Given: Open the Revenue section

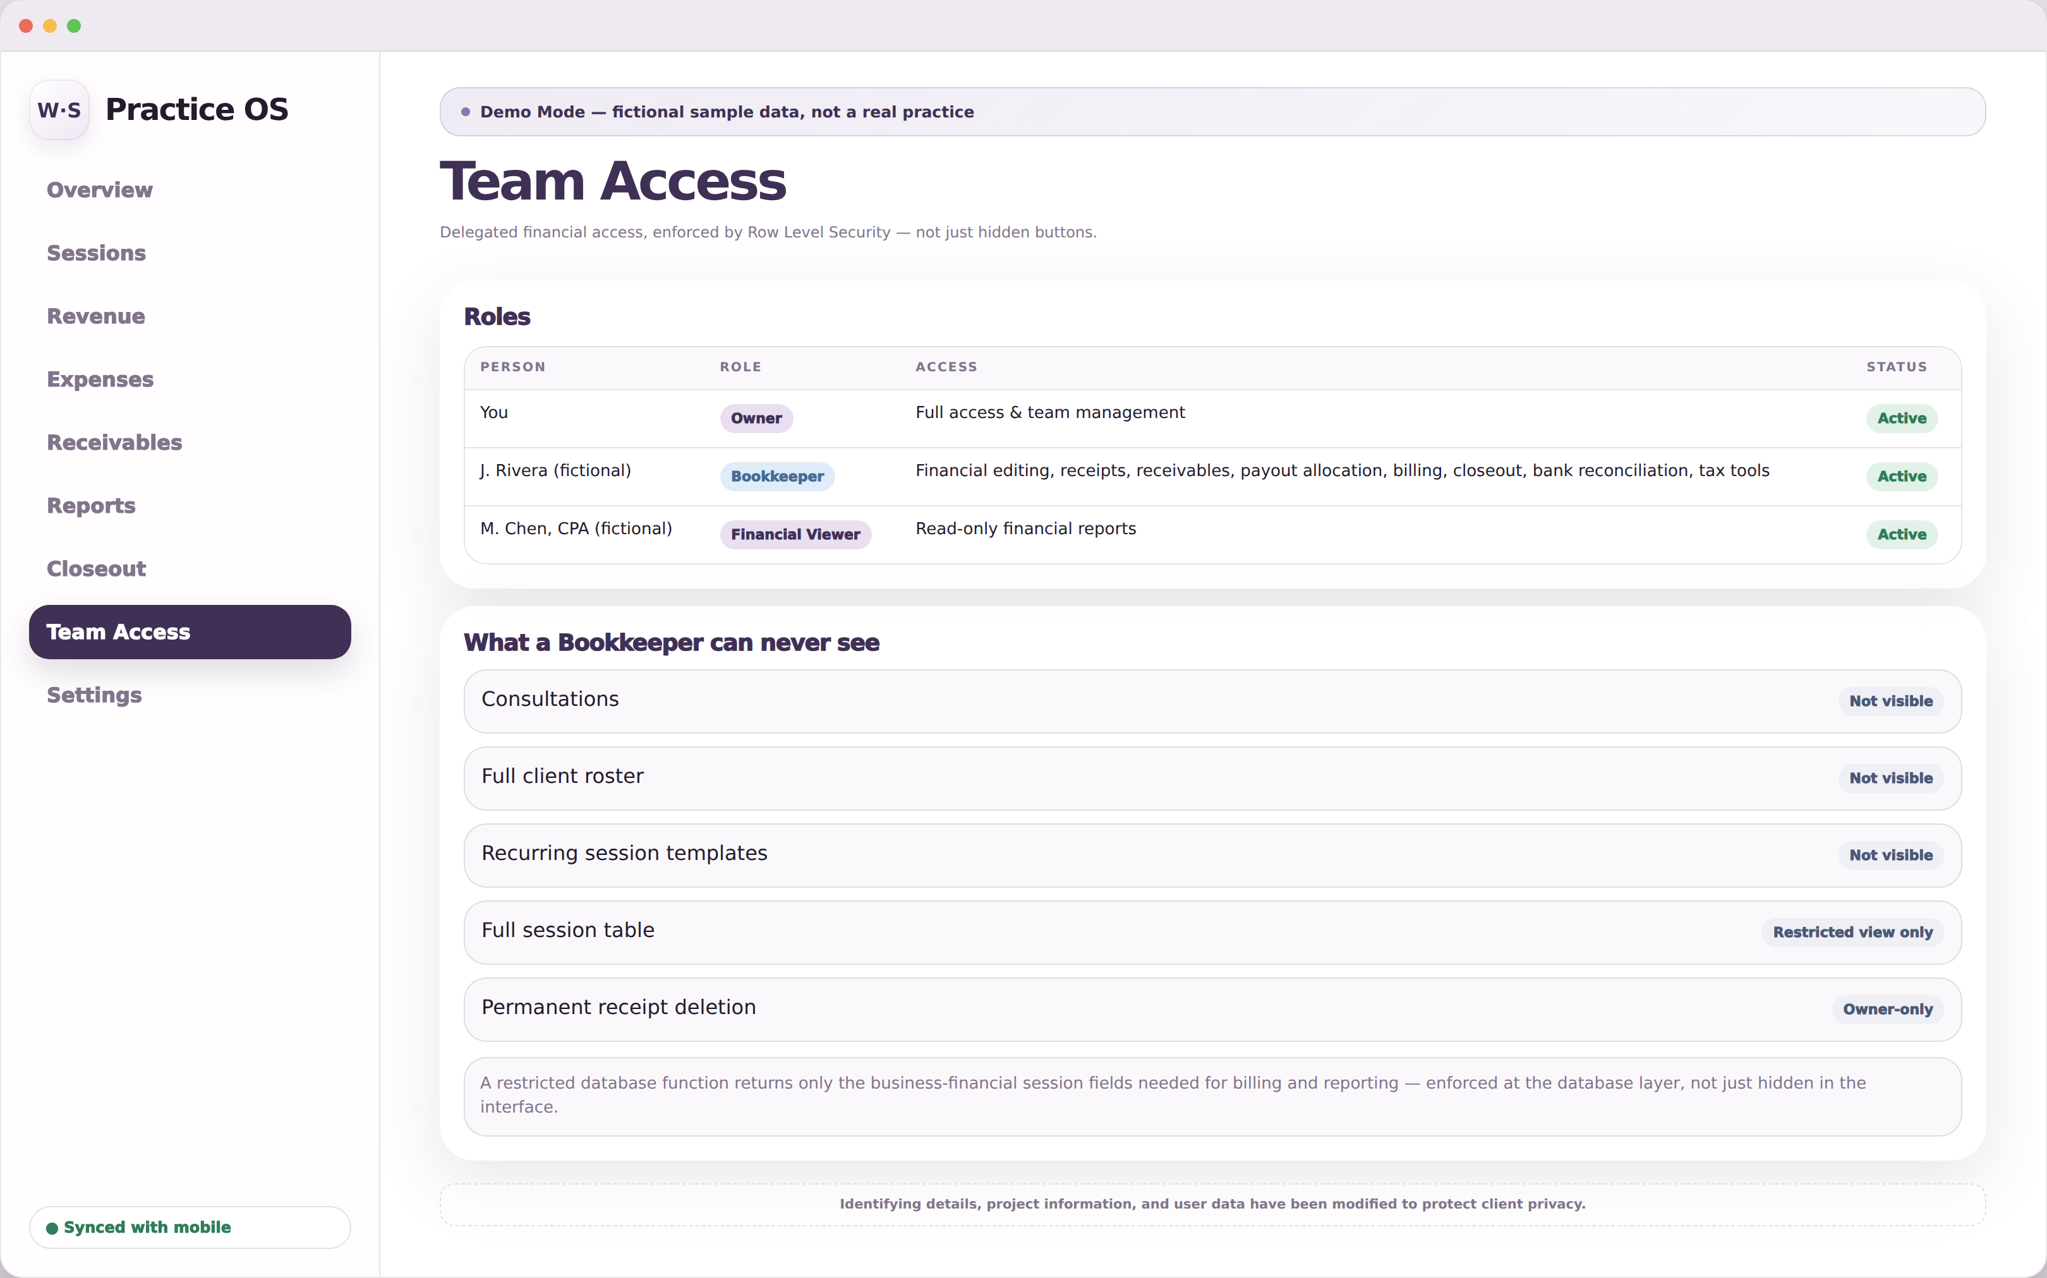Looking at the screenshot, I should (x=95, y=316).
